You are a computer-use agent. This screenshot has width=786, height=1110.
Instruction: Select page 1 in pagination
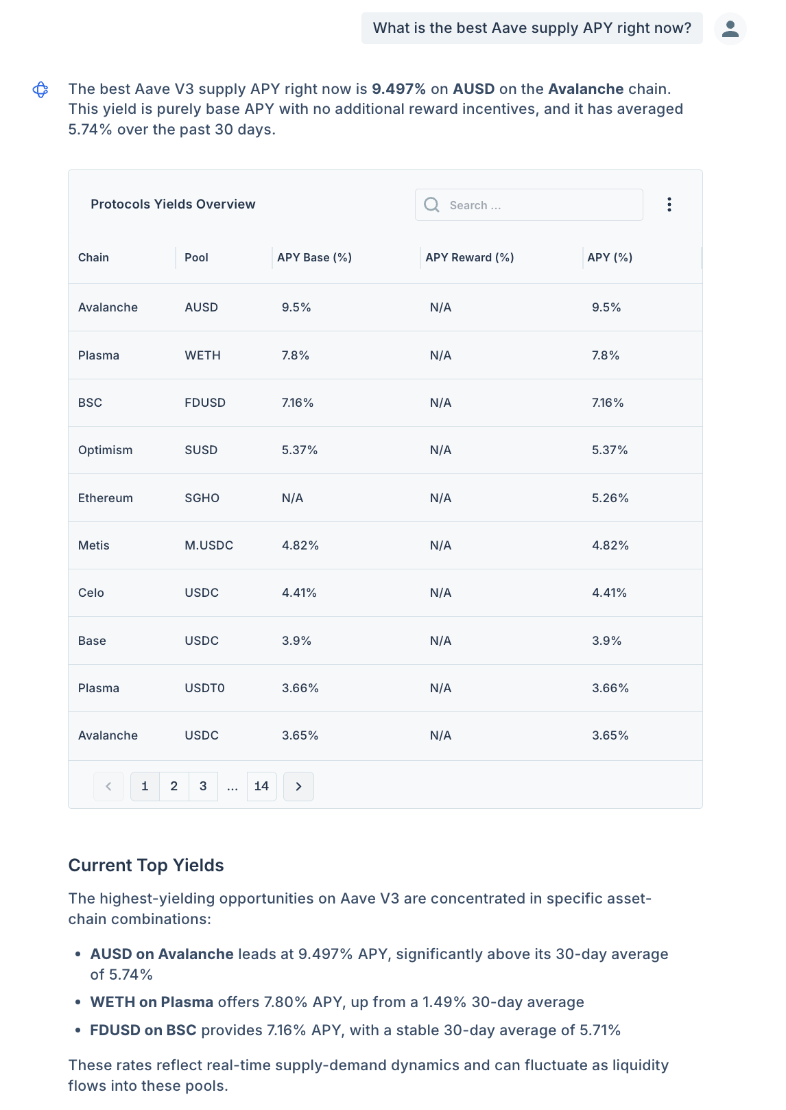tap(145, 786)
